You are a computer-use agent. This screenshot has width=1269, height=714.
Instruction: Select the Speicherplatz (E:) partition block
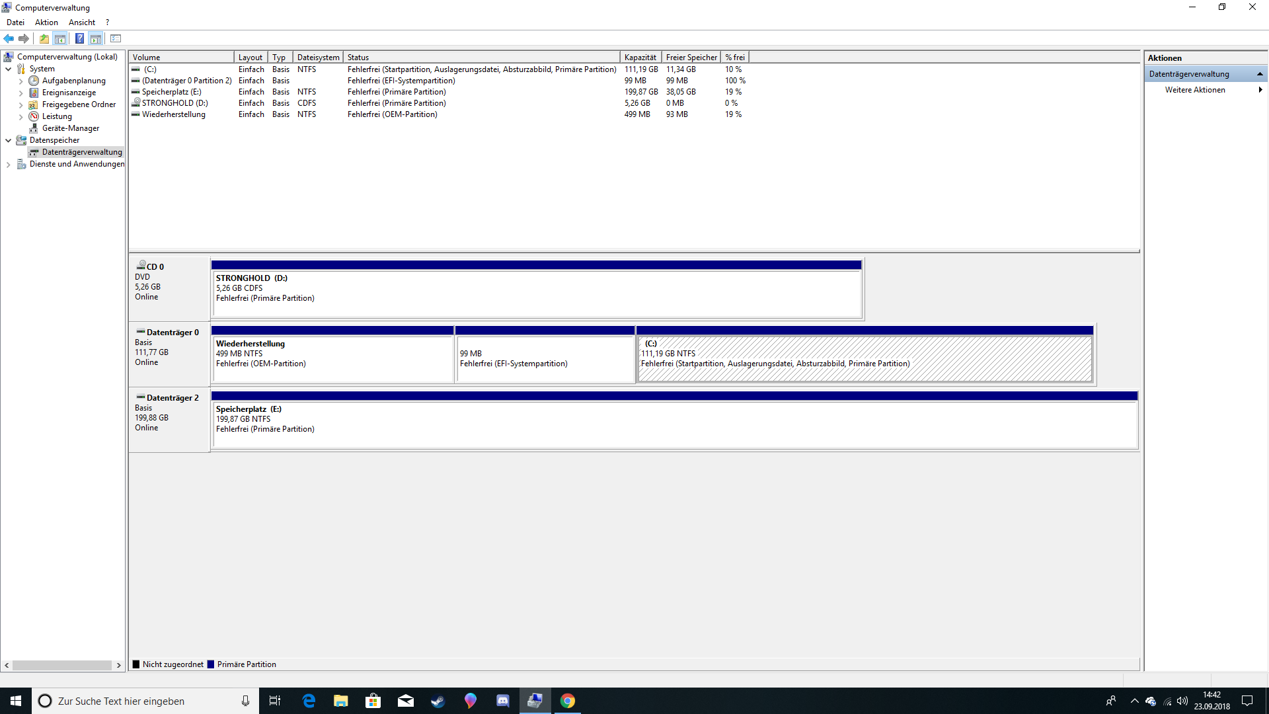point(674,423)
